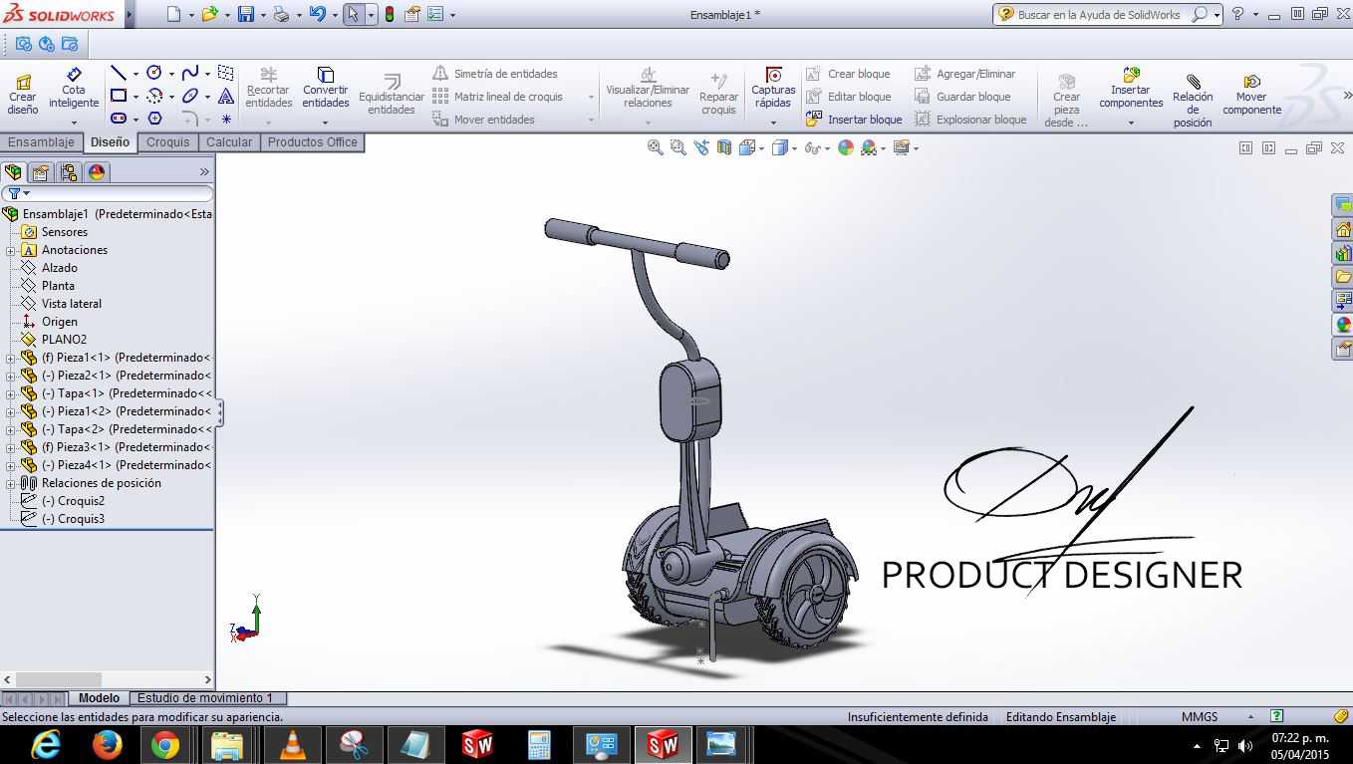The width and height of the screenshot is (1353, 764).
Task: Click the Rebuild traffic light icon
Action: (x=389, y=14)
